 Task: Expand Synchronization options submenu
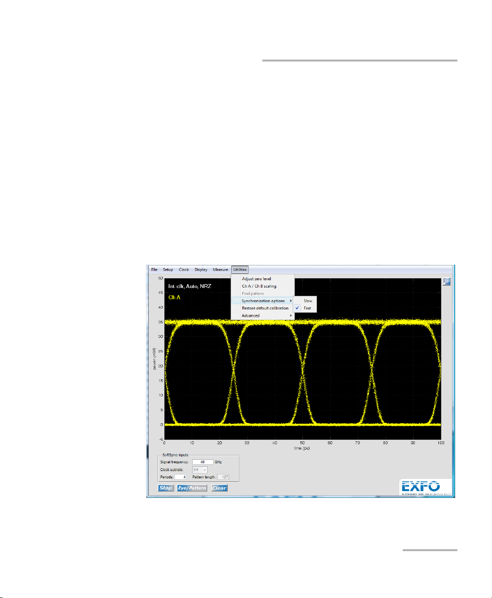pos(262,301)
